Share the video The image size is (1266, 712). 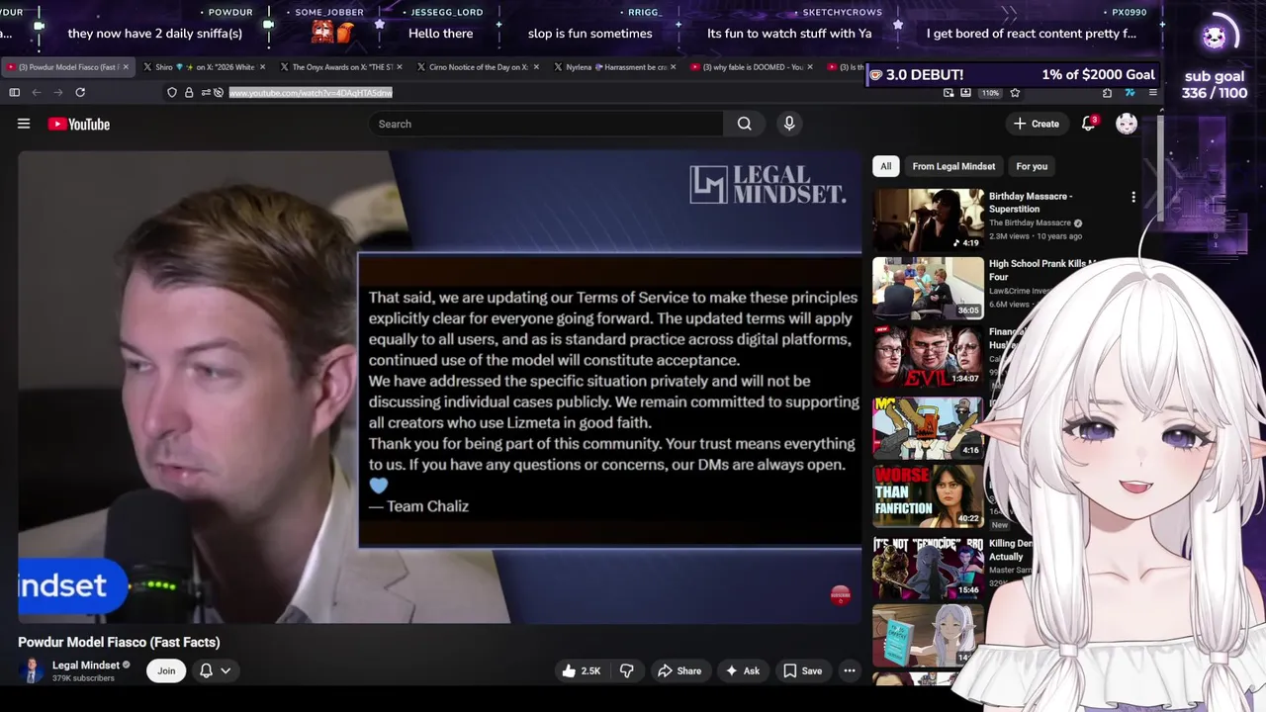click(679, 670)
